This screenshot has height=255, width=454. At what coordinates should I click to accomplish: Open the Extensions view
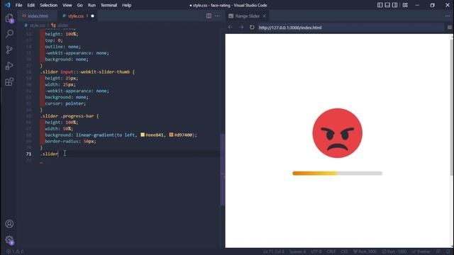tap(9, 81)
